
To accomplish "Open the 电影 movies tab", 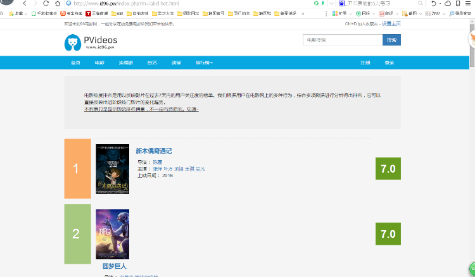I will point(99,63).
